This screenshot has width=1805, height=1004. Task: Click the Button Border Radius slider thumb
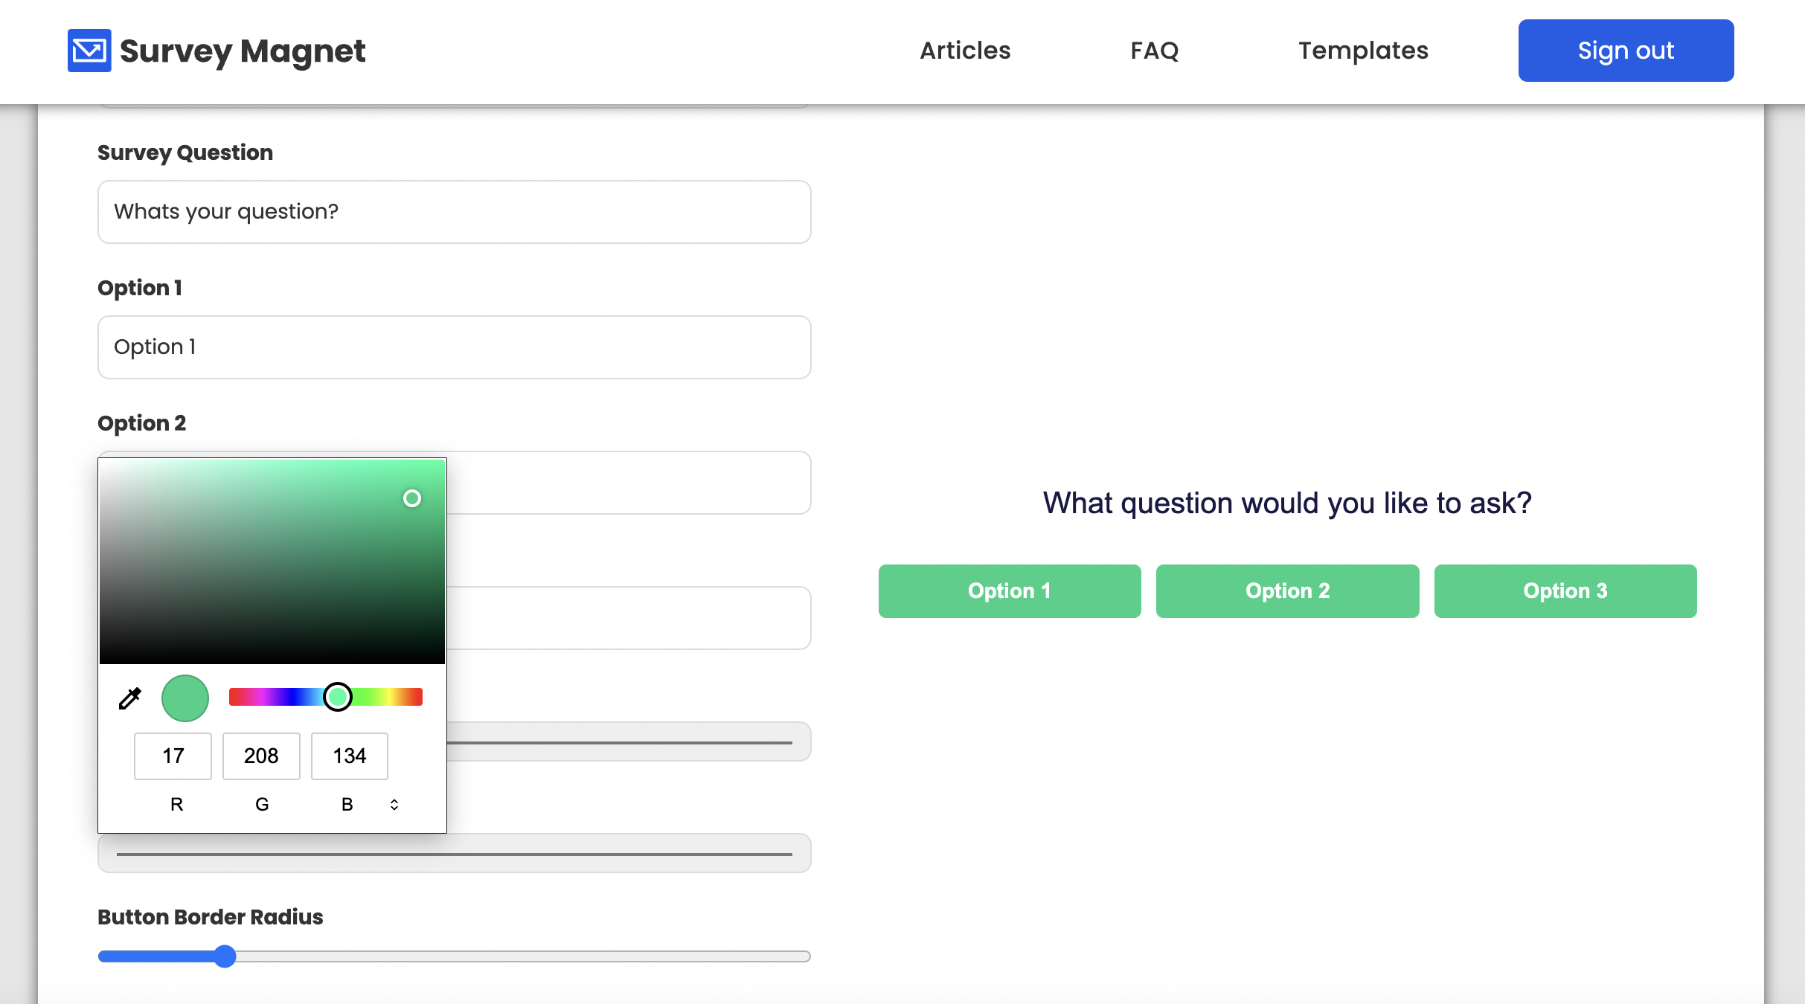click(225, 956)
